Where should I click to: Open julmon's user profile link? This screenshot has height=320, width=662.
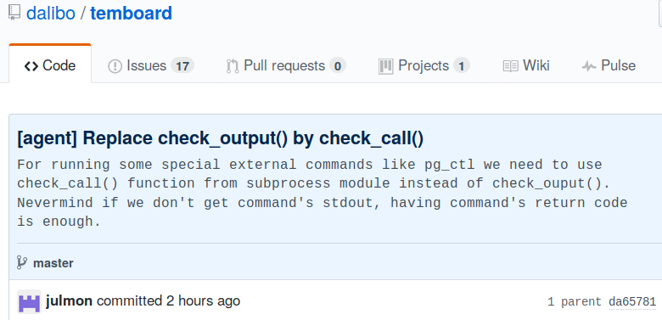(x=69, y=301)
